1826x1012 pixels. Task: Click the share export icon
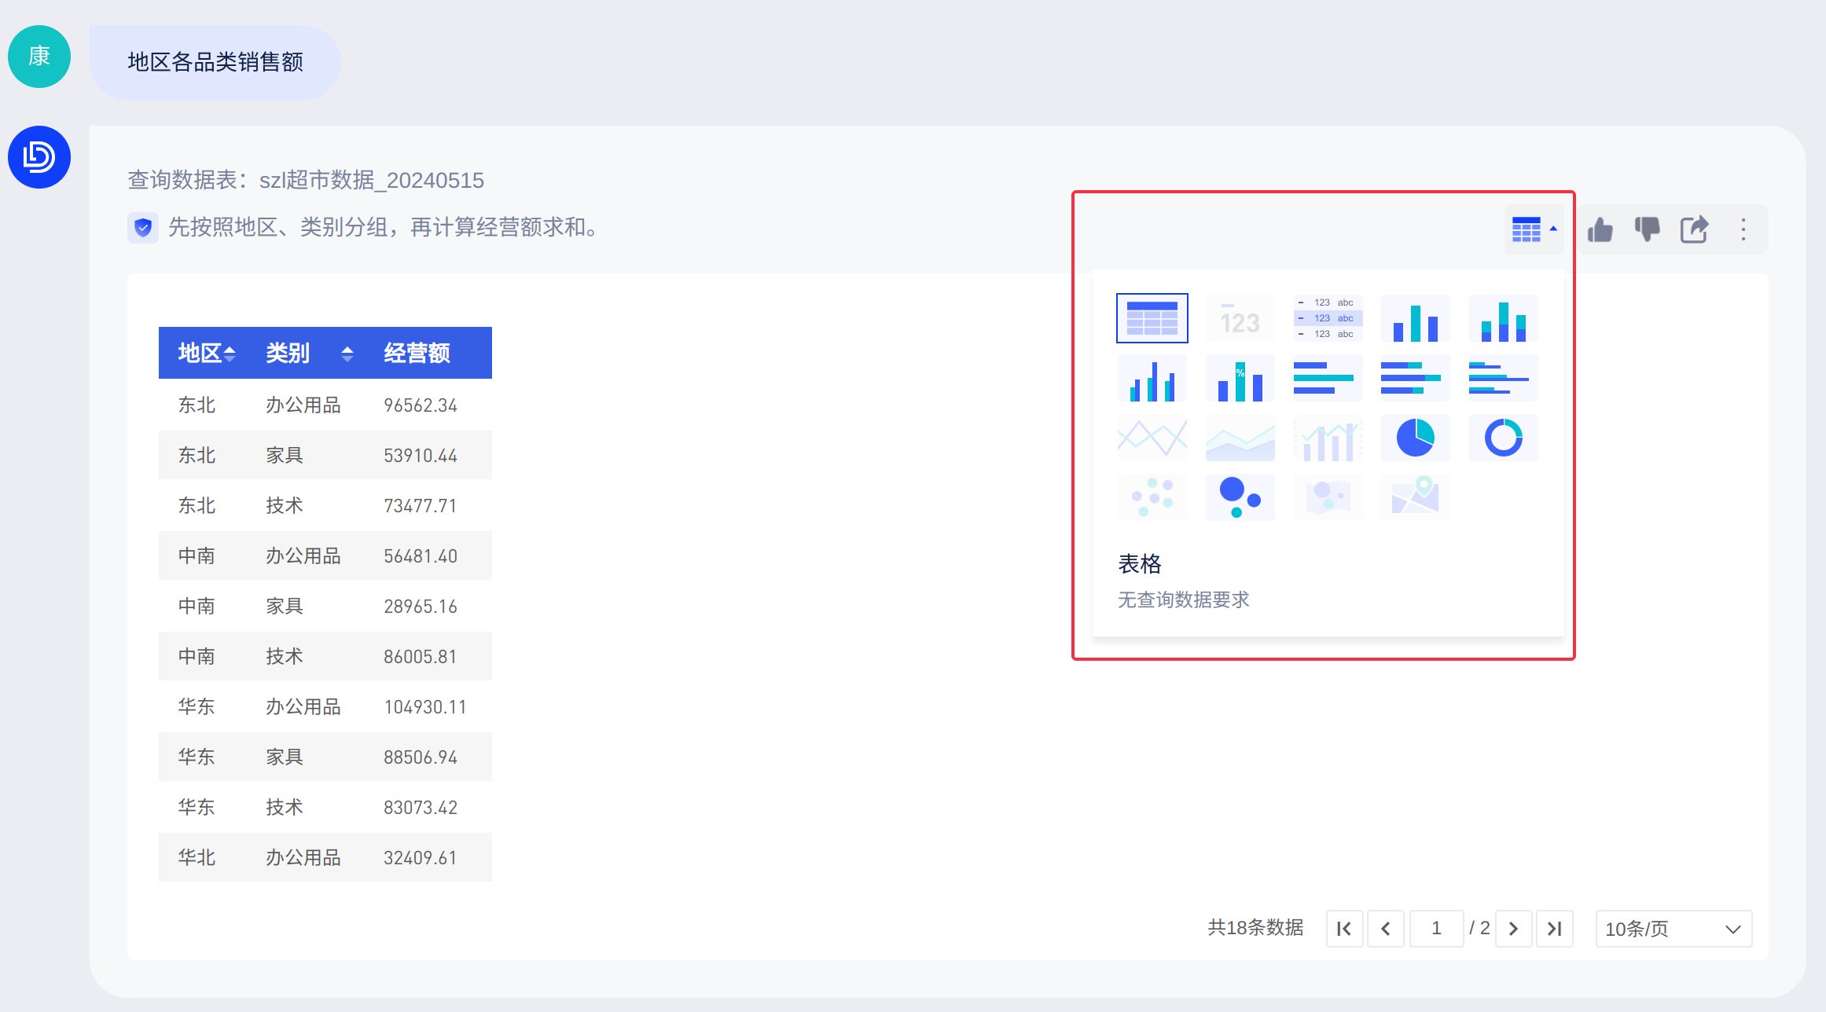coord(1694,230)
